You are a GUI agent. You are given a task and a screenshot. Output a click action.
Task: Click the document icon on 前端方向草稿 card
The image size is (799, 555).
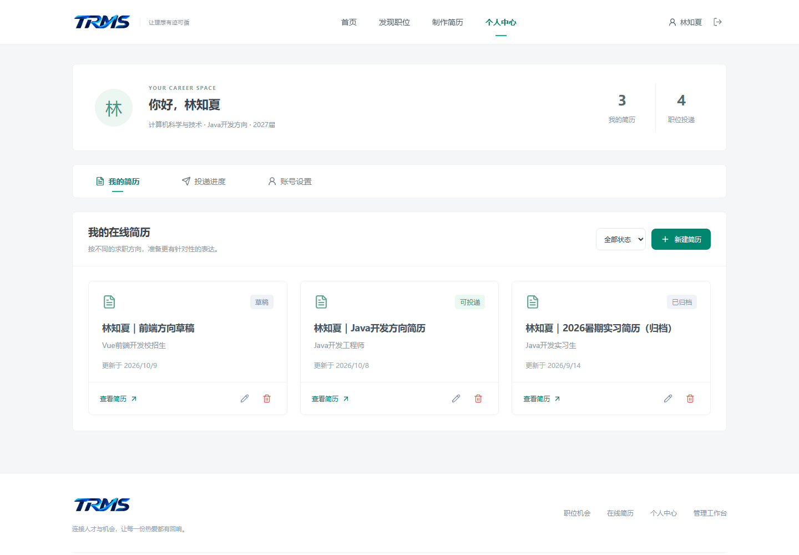click(109, 302)
